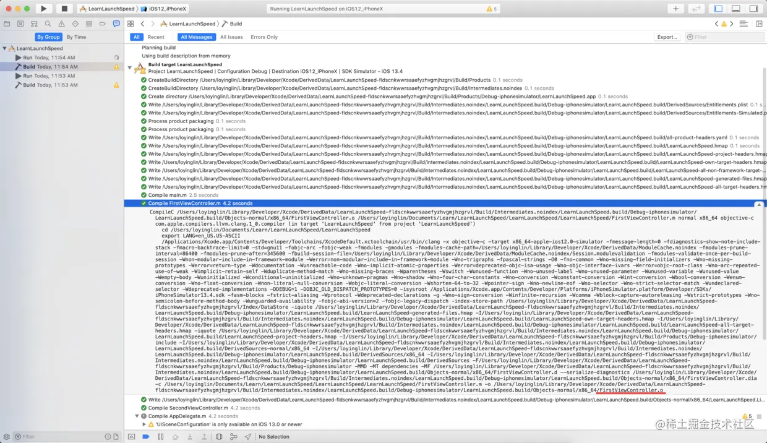Open the Source Control navigator icon
This screenshot has height=443, width=767.
coord(20,24)
